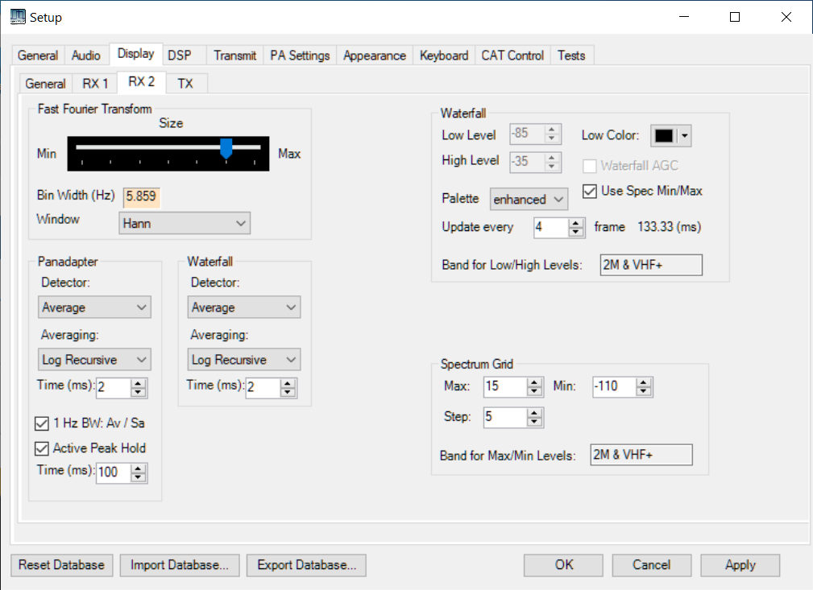The image size is (813, 590).
Task: Click the FFT Size slider handle
Action: coord(226,148)
